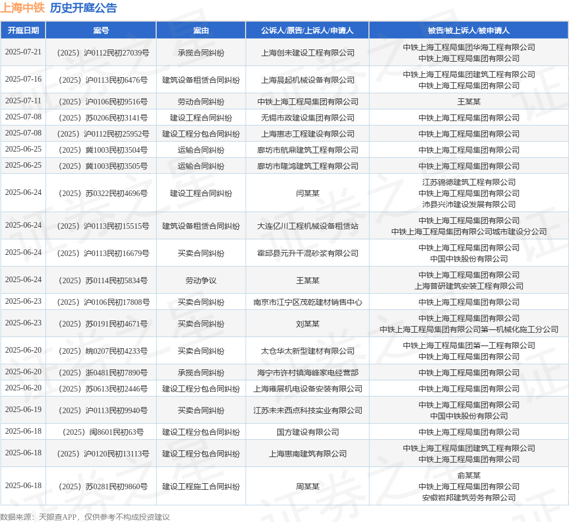Click the 劳动争议 case reason
569x522 pixels.
point(201,281)
